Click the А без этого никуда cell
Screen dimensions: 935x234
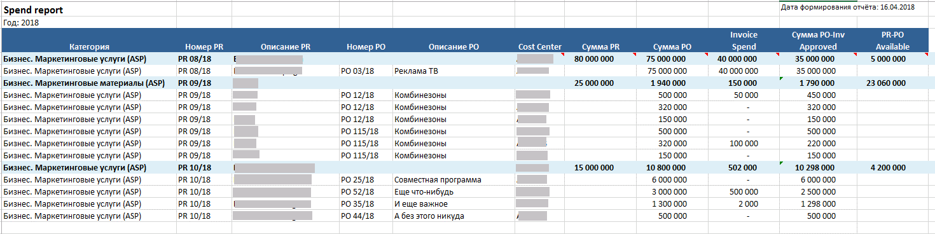coord(429,216)
